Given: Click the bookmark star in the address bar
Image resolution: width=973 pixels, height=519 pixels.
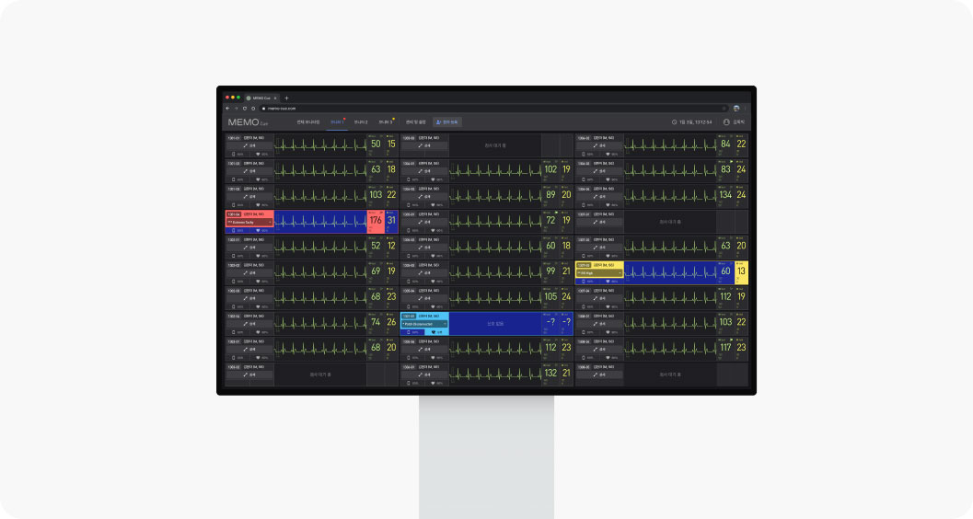Looking at the screenshot, I should coord(724,108).
